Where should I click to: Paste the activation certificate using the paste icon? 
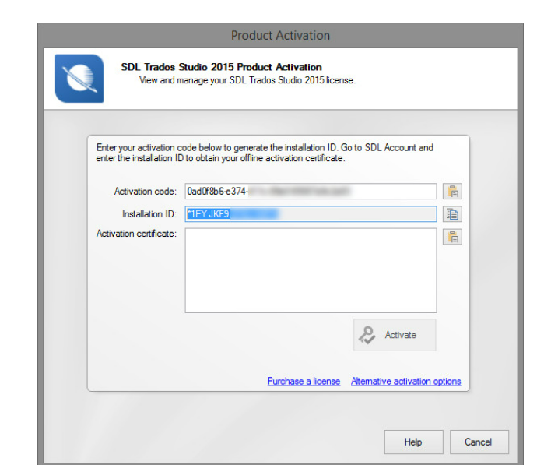tap(452, 237)
